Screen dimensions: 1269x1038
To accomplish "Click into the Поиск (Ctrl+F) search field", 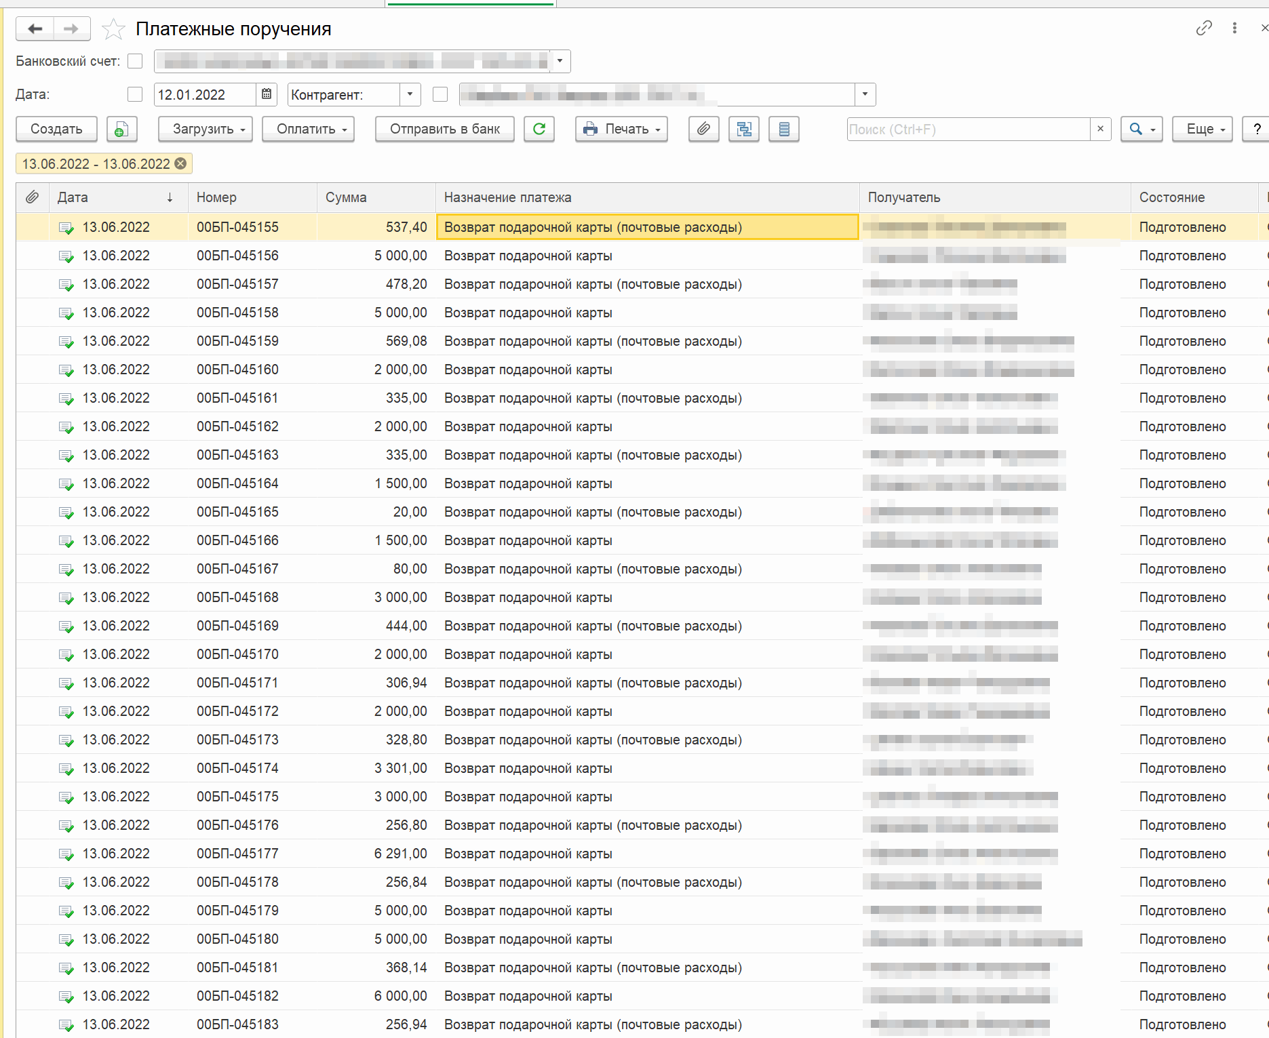I will click(x=967, y=129).
